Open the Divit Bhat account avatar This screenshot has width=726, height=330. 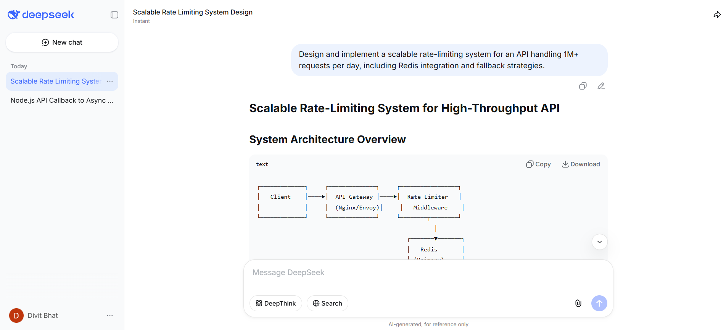point(16,316)
